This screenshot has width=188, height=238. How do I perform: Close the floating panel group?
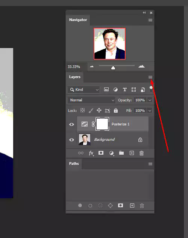(x=151, y=13)
